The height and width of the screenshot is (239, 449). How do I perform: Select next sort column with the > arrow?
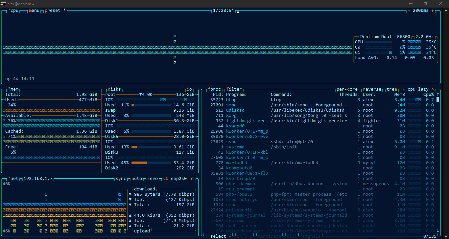tap(433, 89)
